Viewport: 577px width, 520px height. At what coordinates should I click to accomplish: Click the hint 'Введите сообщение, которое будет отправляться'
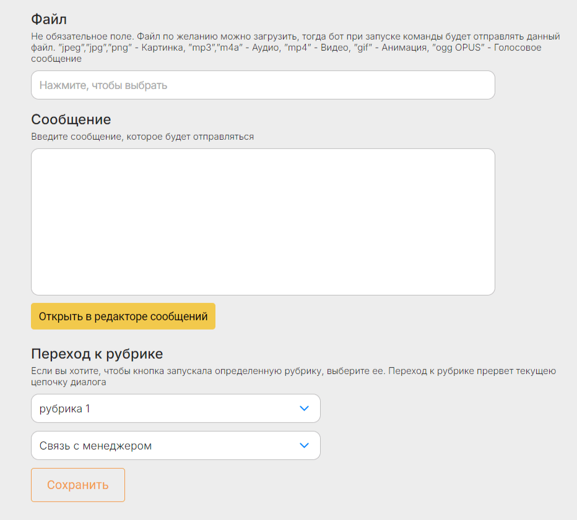[x=142, y=137]
